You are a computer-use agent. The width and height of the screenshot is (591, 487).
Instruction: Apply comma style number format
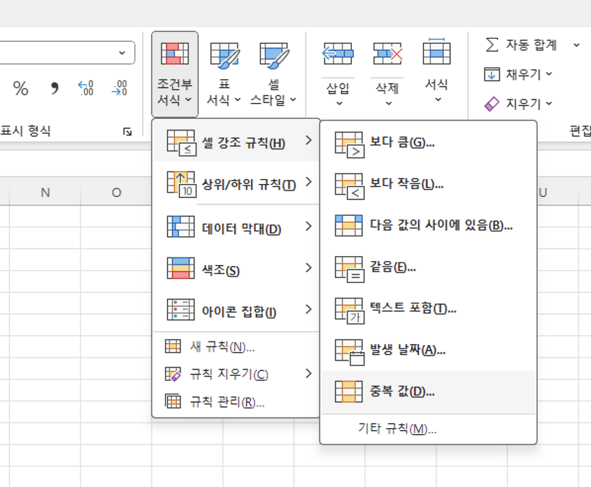click(x=55, y=88)
